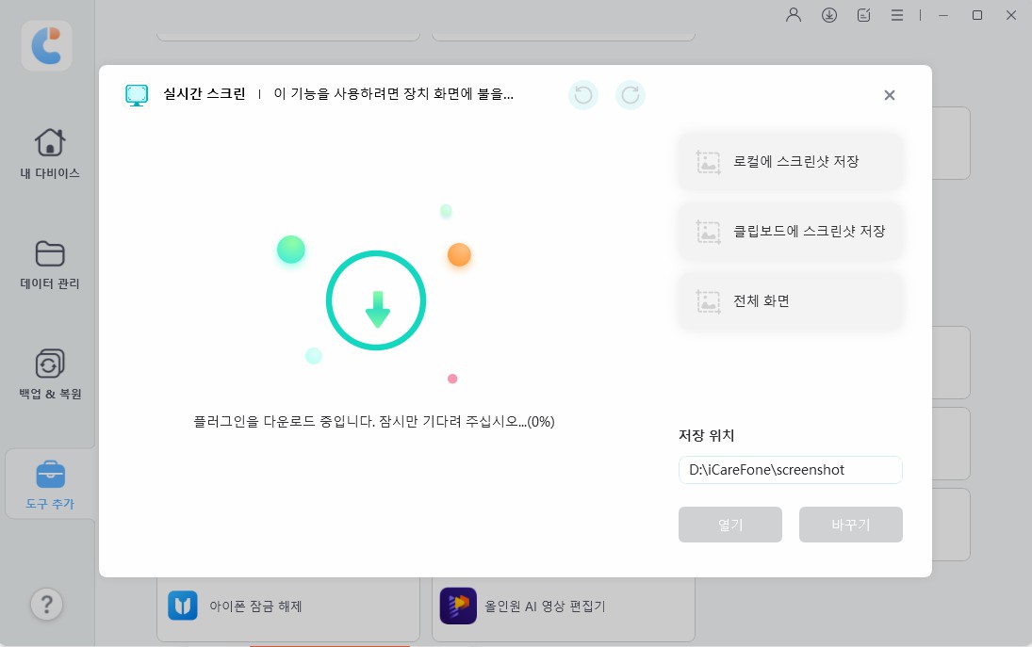Open the 올인원 AI 영상 편집기 tool

[x=563, y=606]
